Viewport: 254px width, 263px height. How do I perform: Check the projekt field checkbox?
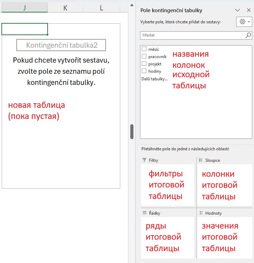coord(144,64)
